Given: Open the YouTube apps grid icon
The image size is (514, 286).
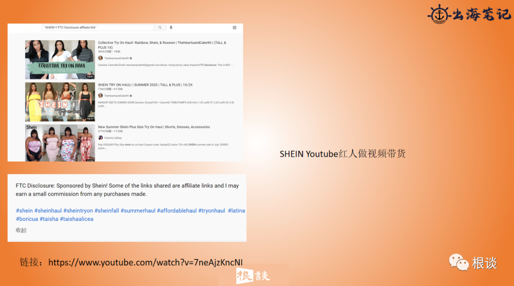Looking at the screenshot, I should point(235,29).
